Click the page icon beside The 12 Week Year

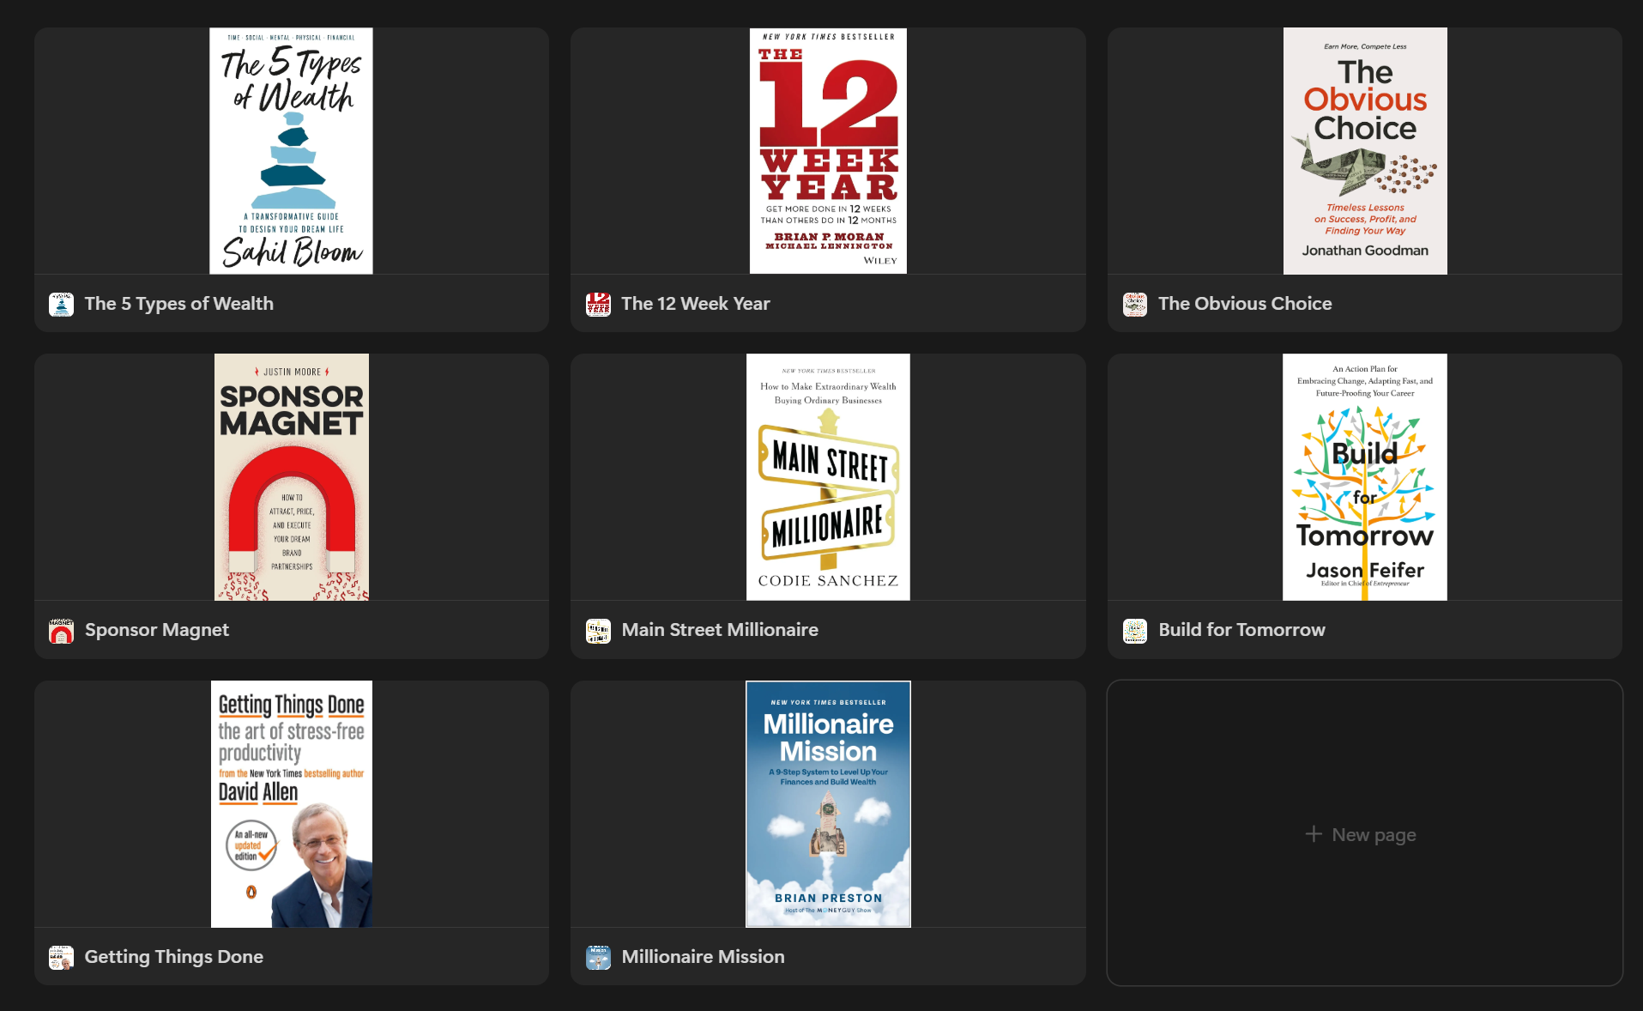click(598, 304)
